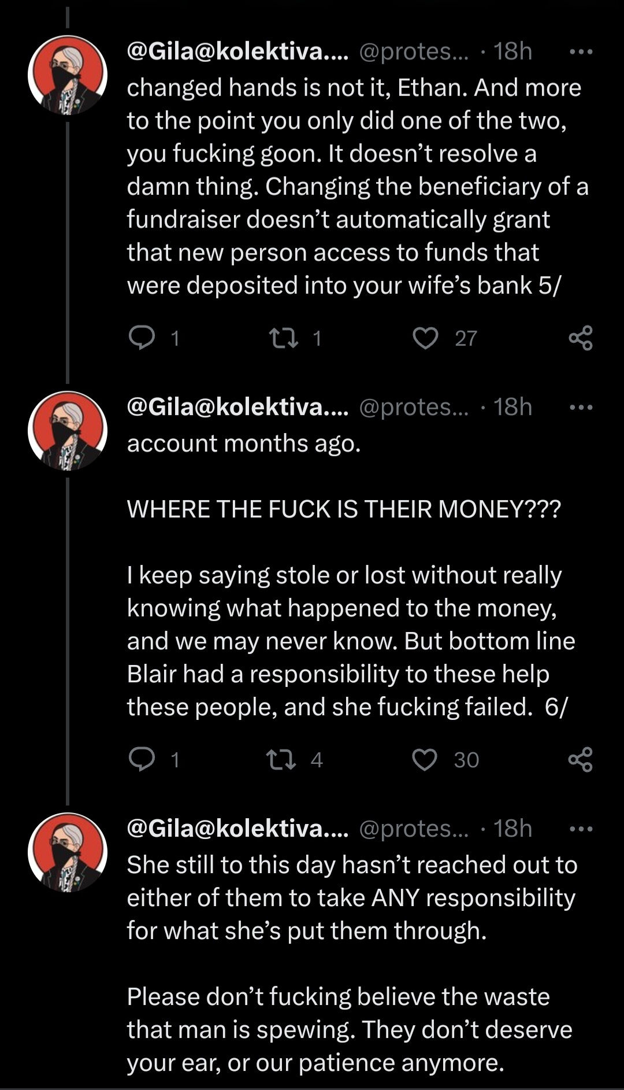Open the second tweet's profile avatar

coord(68,431)
